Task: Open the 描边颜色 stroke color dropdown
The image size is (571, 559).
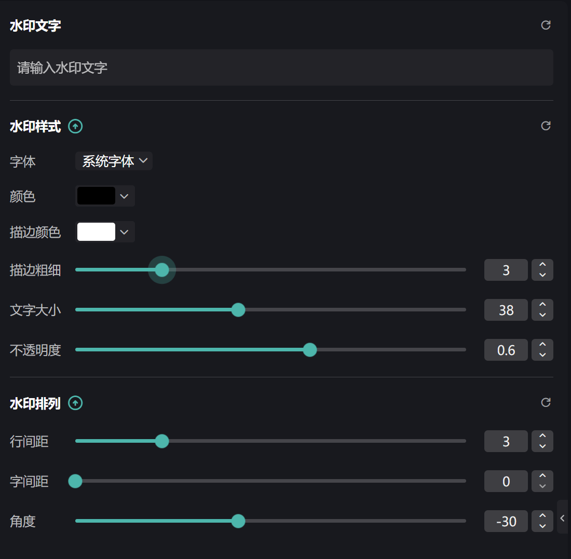Action: tap(124, 232)
